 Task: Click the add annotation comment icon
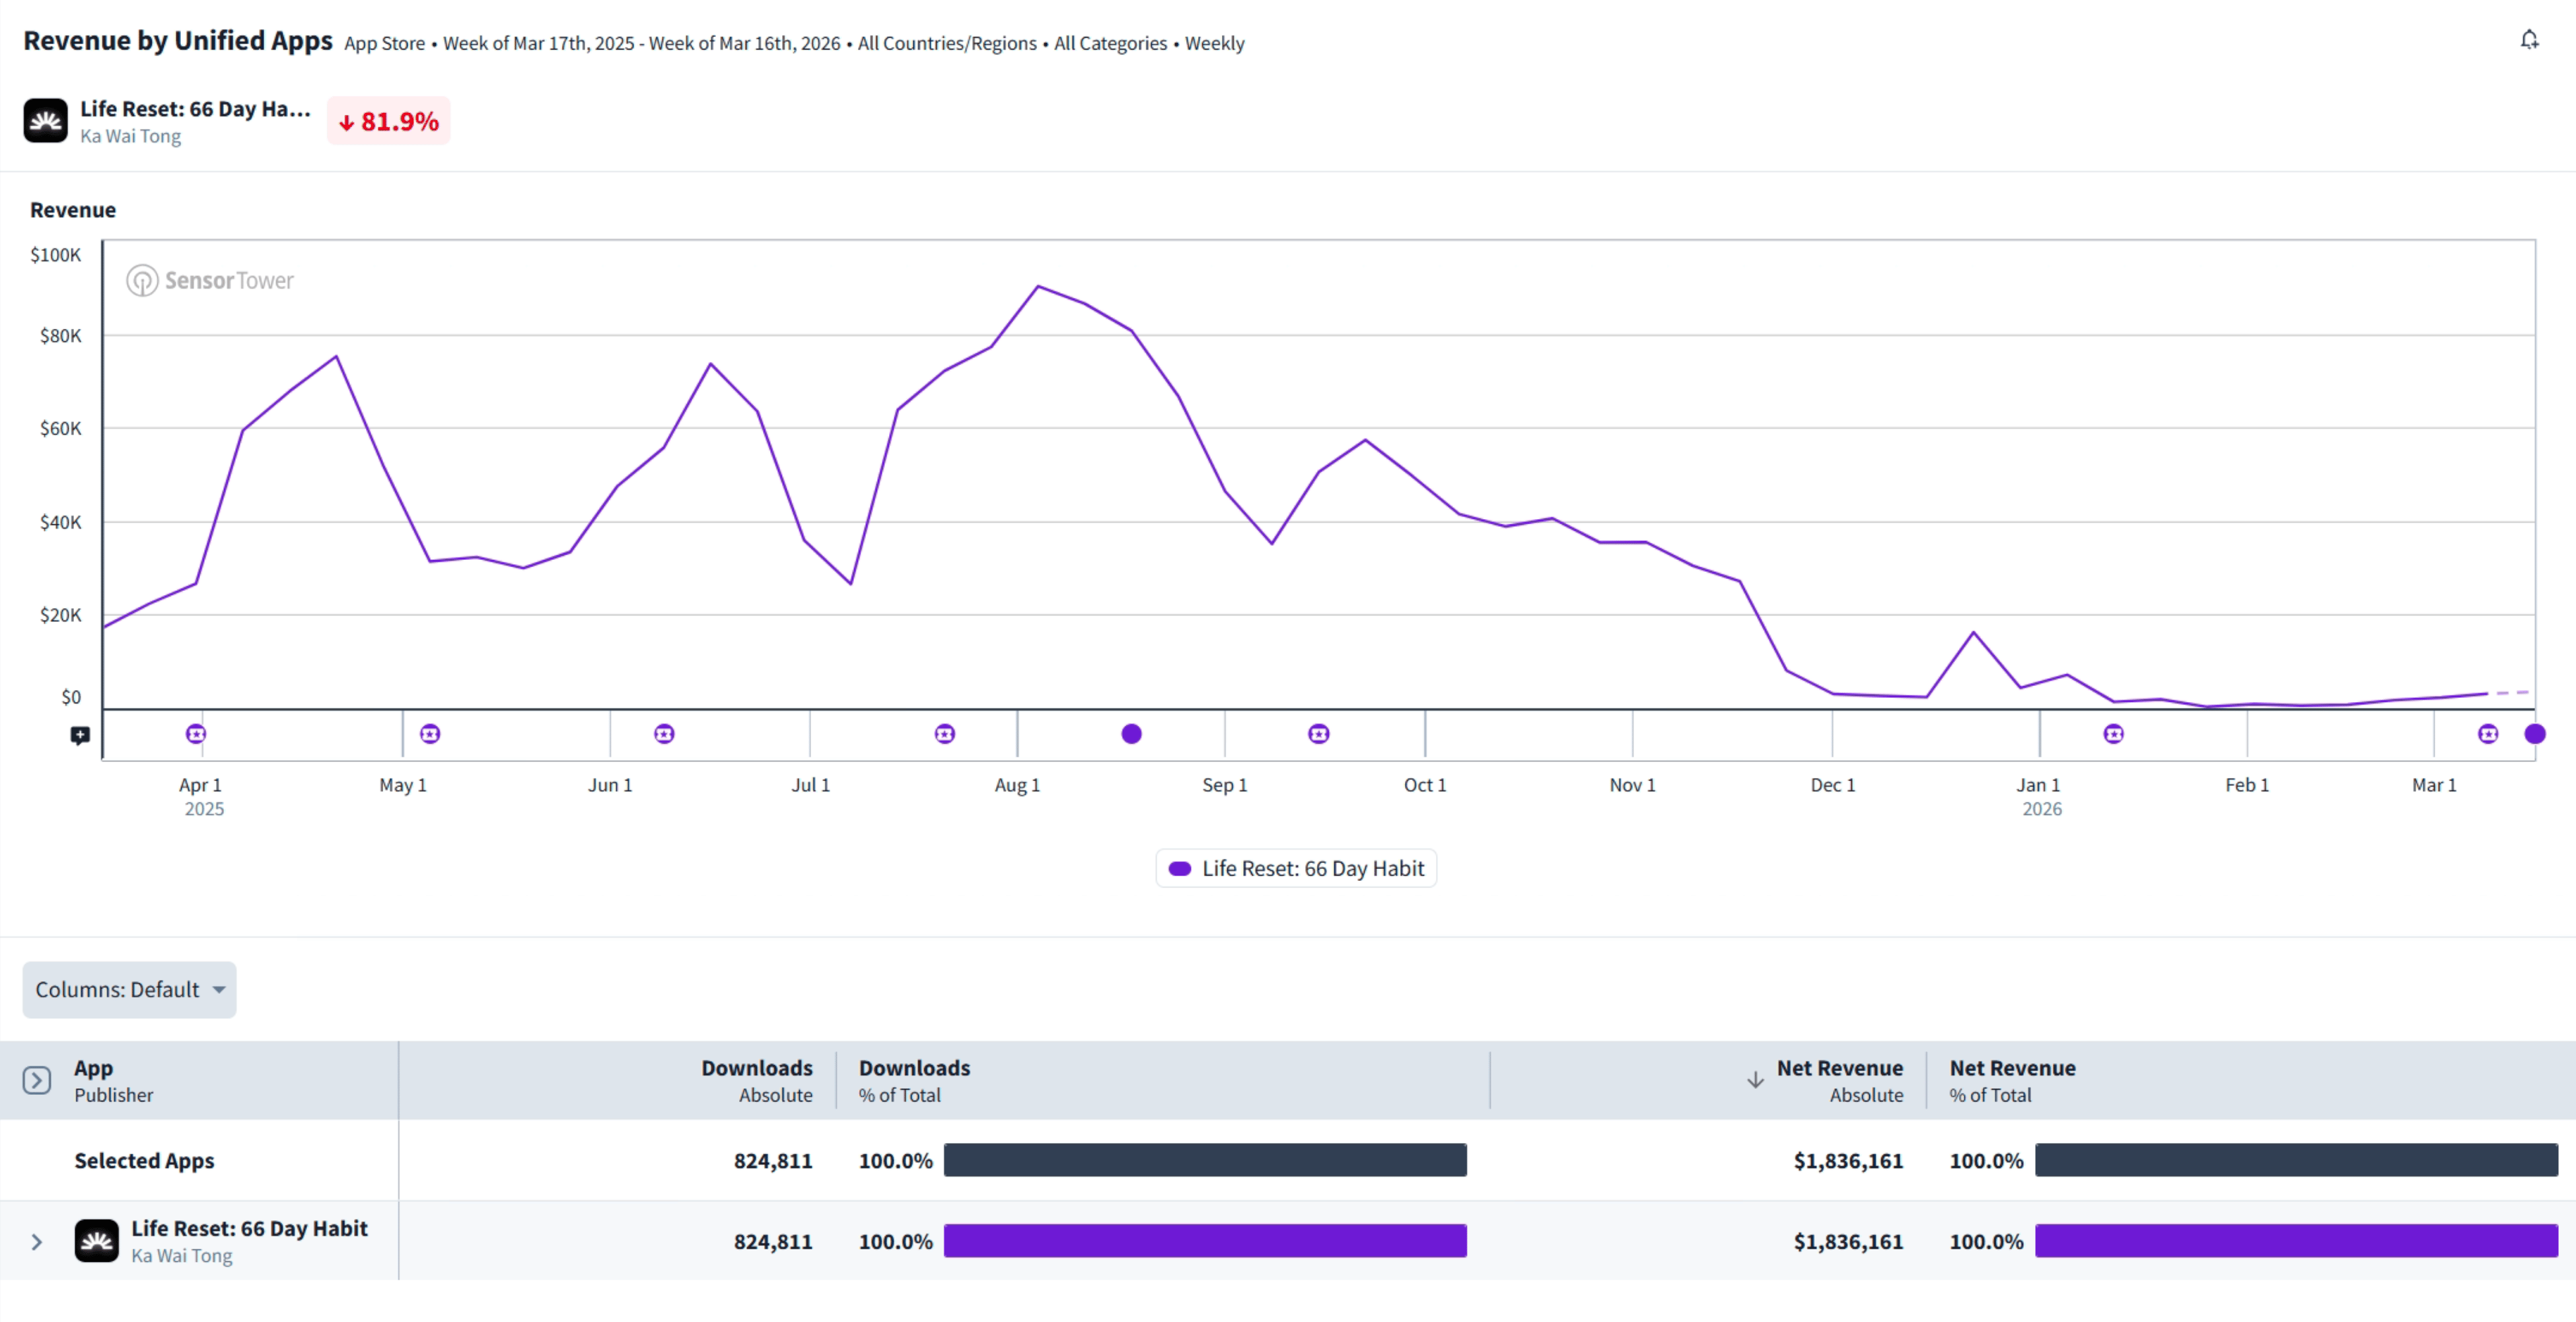tap(80, 736)
